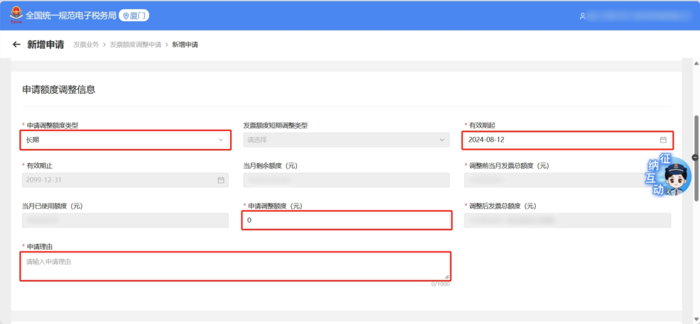This screenshot has width=700, height=324.
Task: Click the 发票额度调整申请 breadcrumb link
Action: [135, 45]
